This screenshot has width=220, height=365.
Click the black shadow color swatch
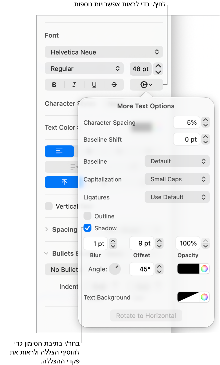(188, 269)
